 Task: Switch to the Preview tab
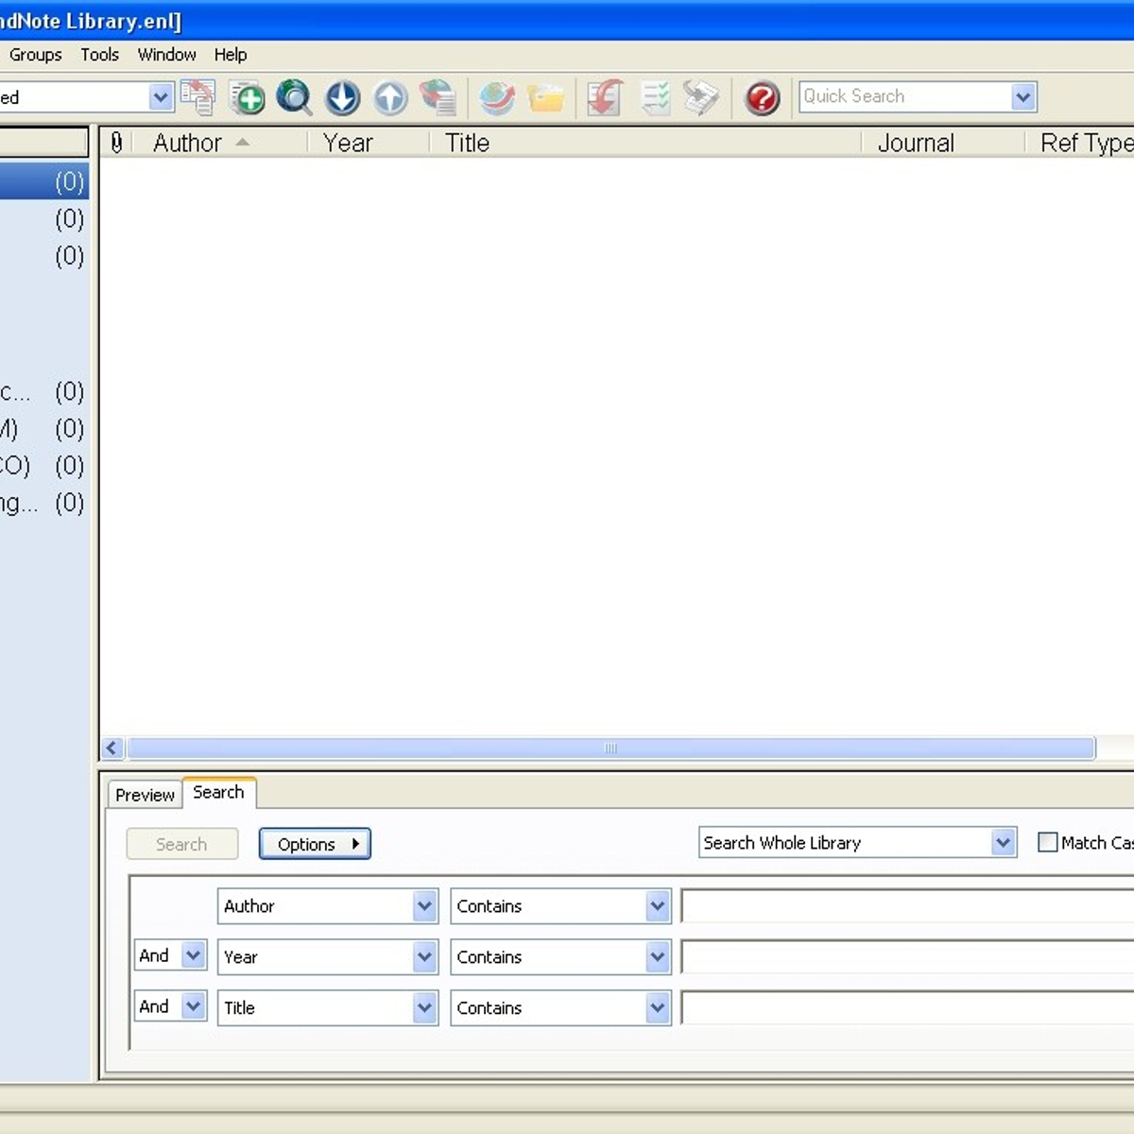click(x=144, y=795)
